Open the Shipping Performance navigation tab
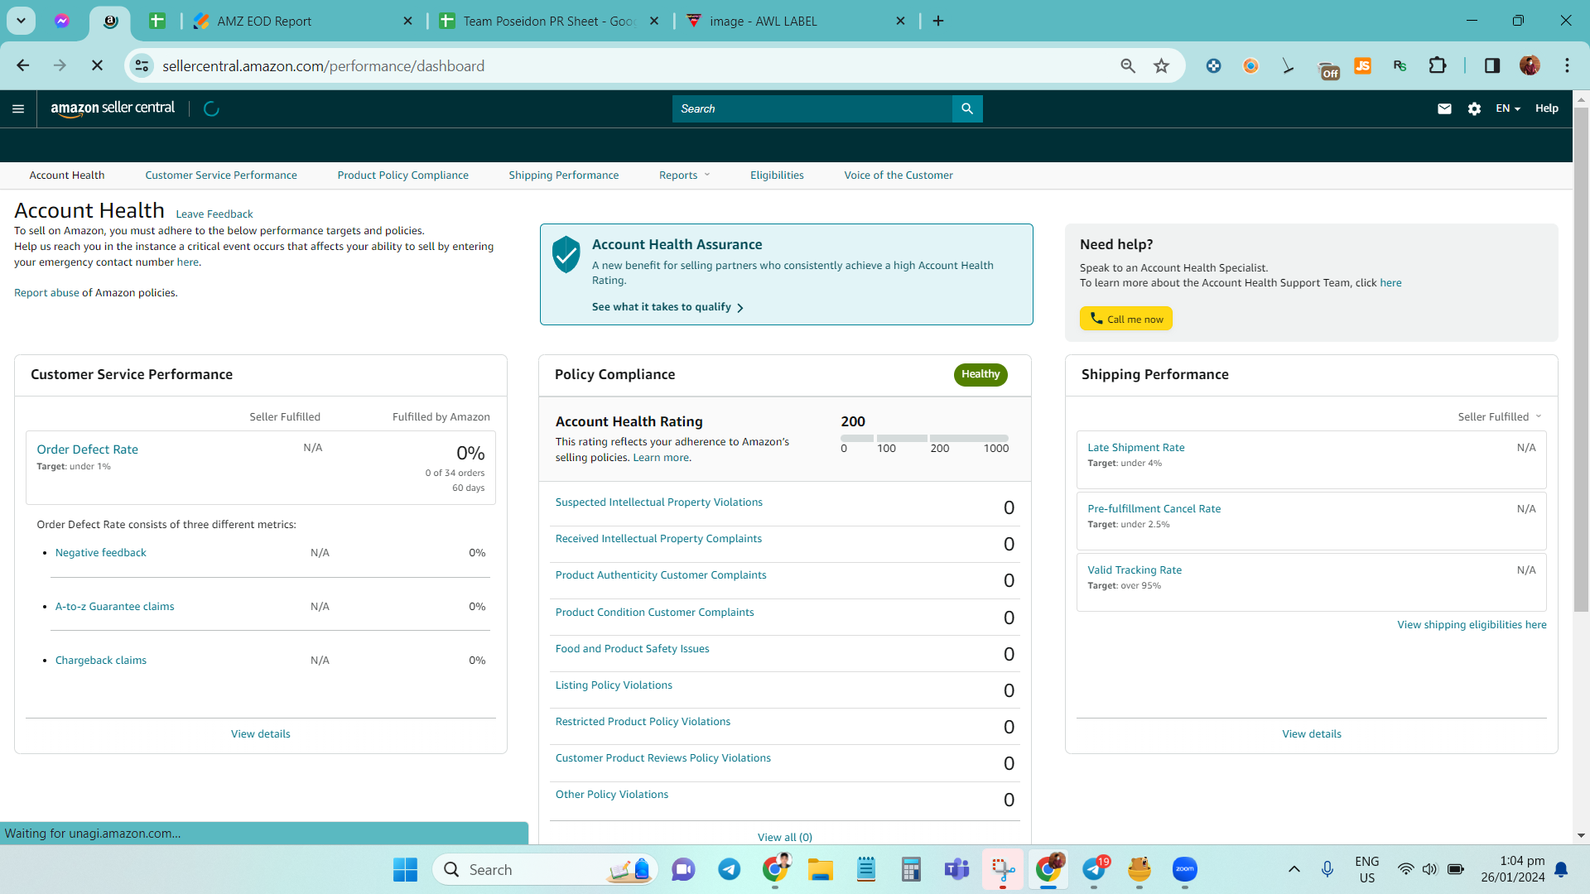This screenshot has height=894, width=1590. click(x=564, y=175)
